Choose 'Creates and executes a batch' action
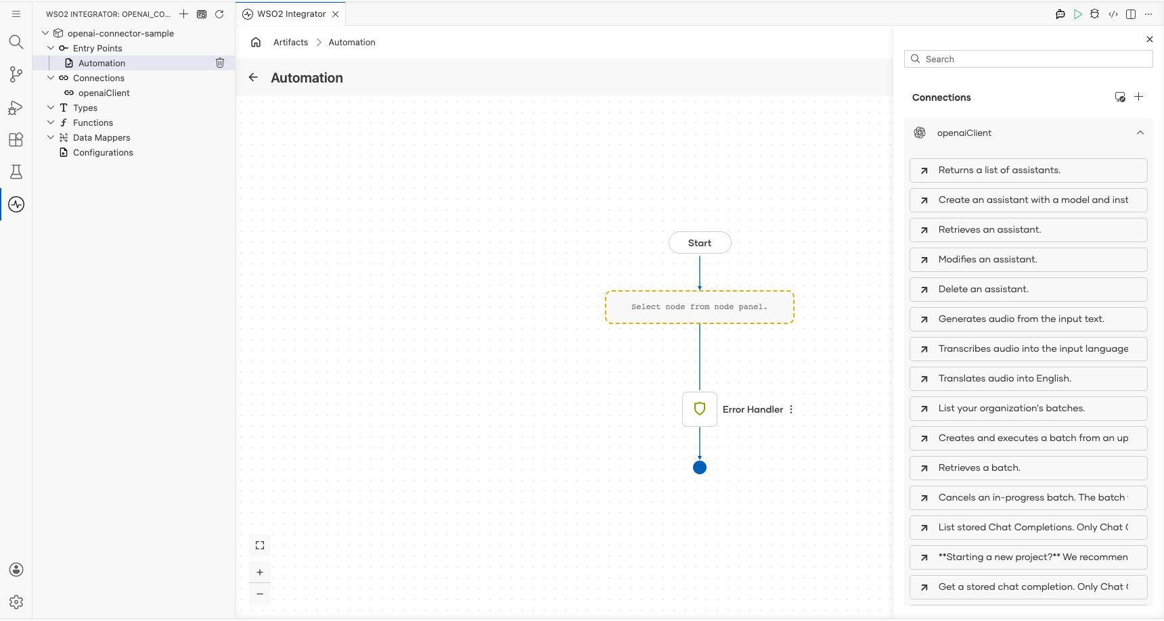 pyautogui.click(x=1029, y=438)
